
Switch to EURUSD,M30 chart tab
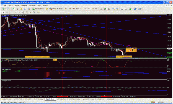7,99
